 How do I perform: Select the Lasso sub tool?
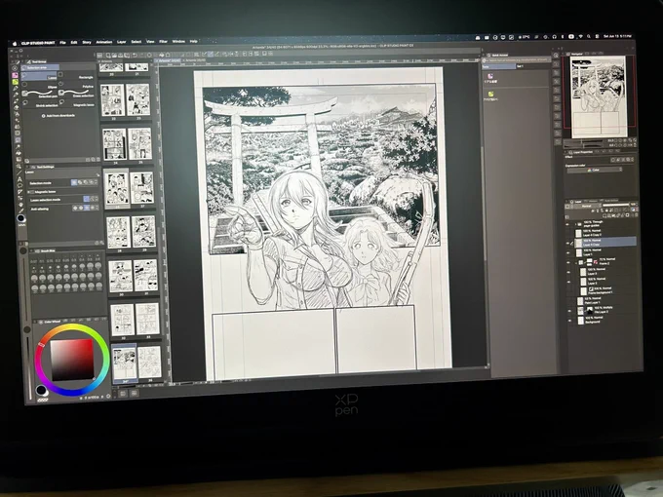39,77
